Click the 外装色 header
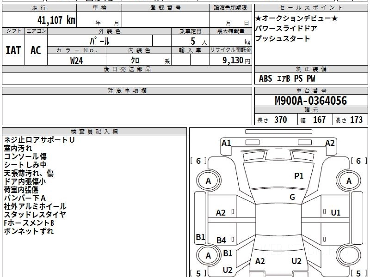This screenshot has width=370, height=277. tap(109, 31)
